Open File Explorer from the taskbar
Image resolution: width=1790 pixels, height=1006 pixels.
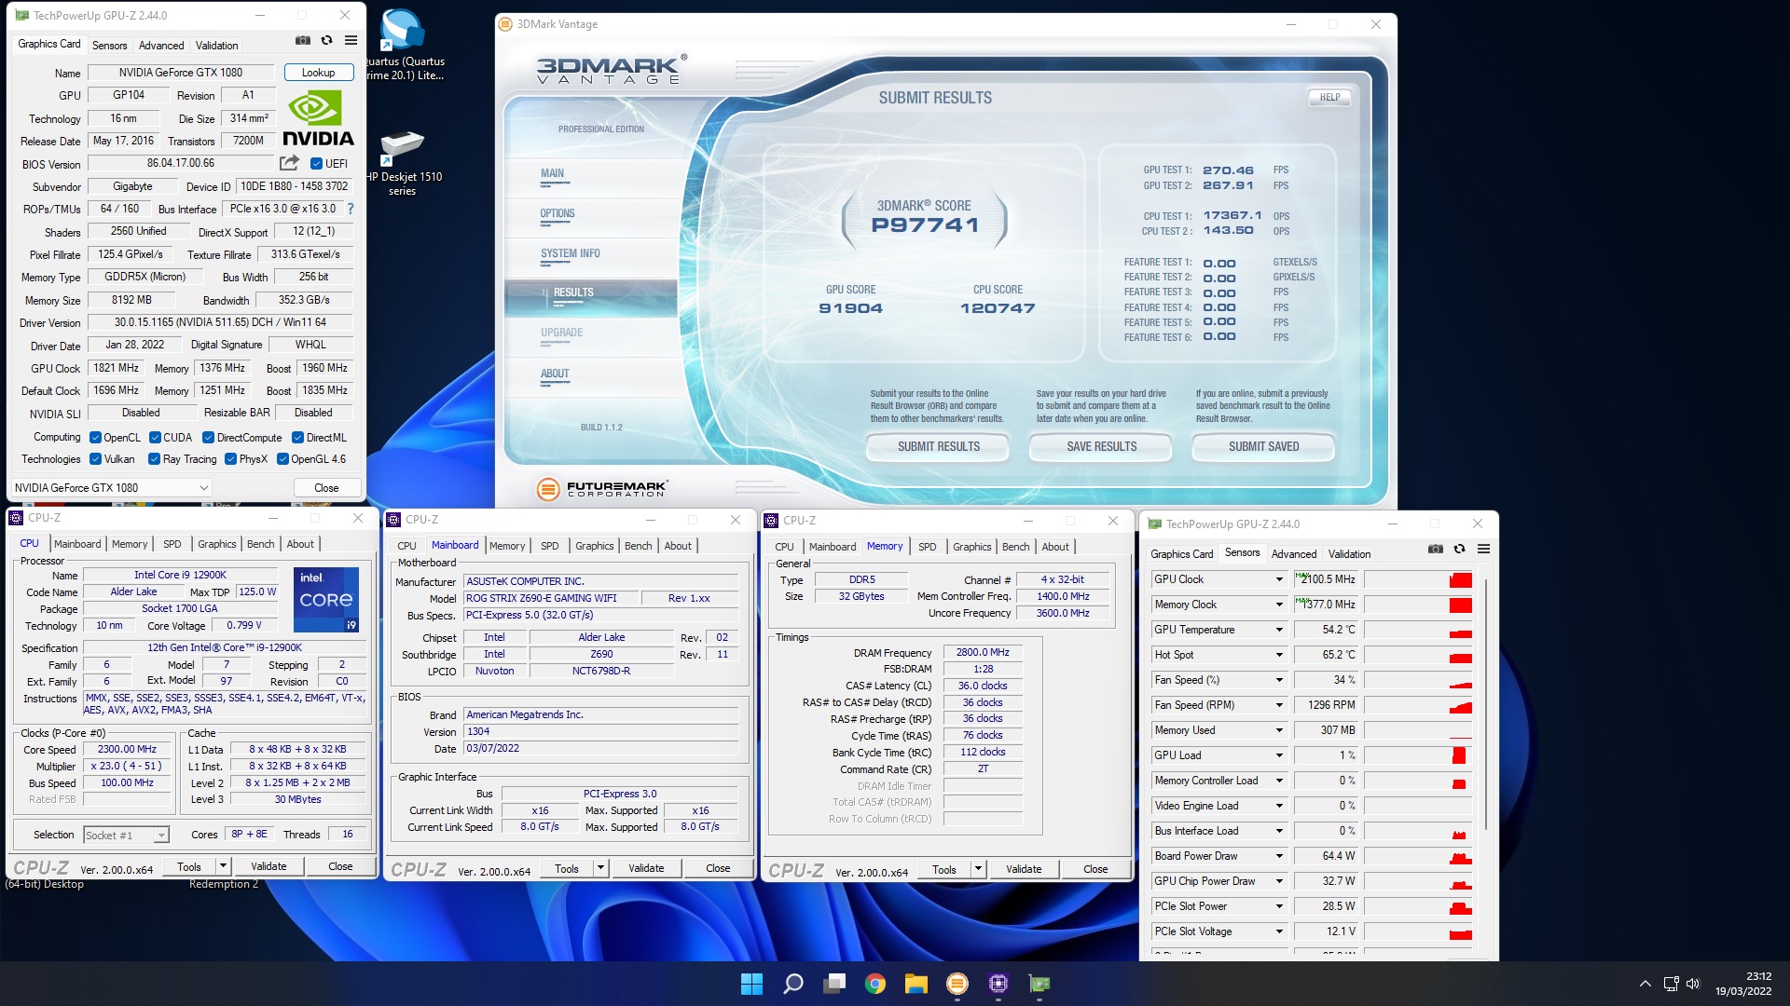[x=916, y=984]
